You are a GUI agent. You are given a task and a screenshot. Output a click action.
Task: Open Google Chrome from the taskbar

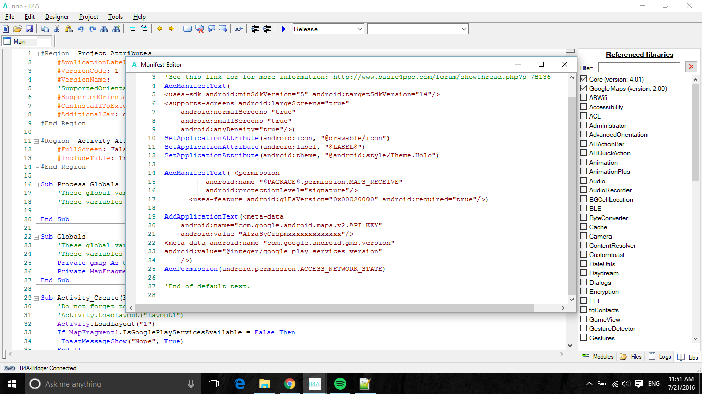(290, 383)
